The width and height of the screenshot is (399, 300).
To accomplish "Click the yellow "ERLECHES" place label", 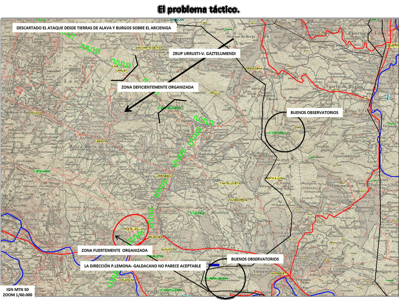I will click(x=155, y=237).
